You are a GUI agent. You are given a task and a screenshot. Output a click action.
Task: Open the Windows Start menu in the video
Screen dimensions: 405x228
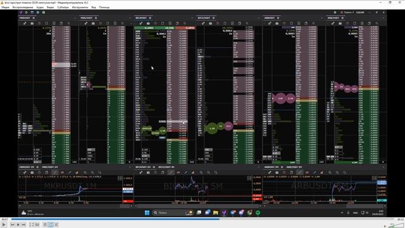(147, 213)
